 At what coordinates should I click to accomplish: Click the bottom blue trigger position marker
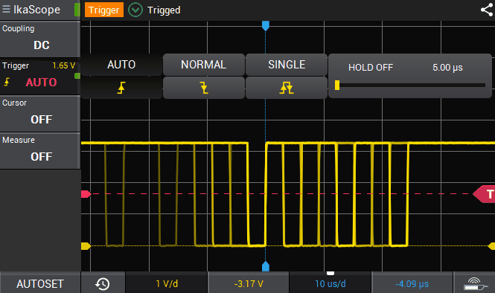click(266, 266)
